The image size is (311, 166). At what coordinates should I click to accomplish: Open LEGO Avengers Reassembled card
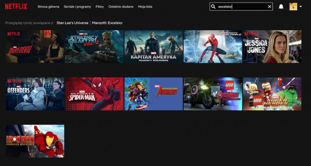(x=213, y=94)
